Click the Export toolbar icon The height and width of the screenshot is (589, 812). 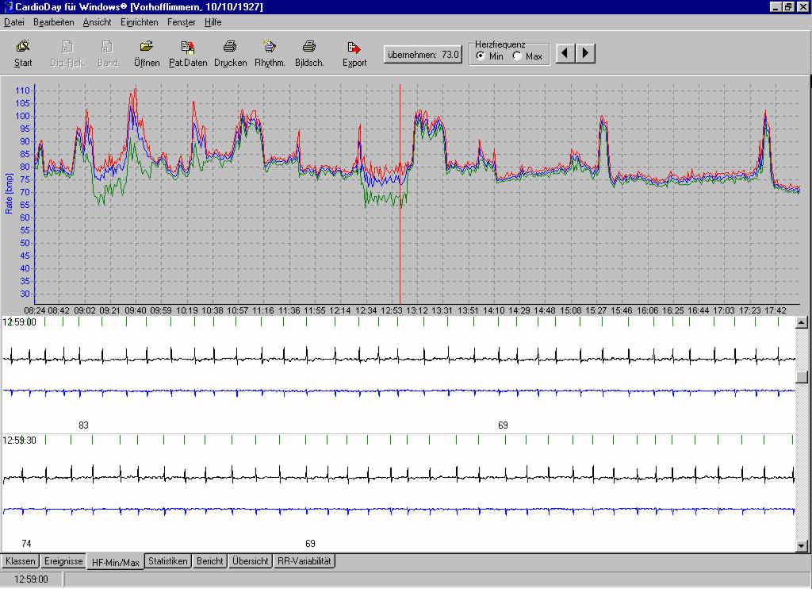[x=354, y=48]
